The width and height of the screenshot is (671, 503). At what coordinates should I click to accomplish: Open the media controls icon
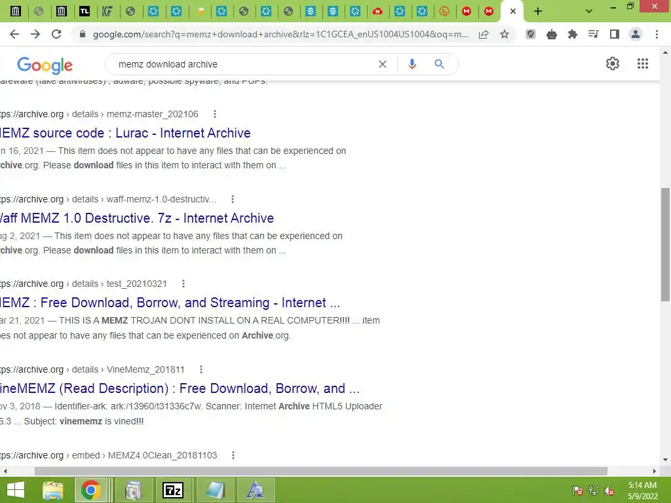pos(594,34)
